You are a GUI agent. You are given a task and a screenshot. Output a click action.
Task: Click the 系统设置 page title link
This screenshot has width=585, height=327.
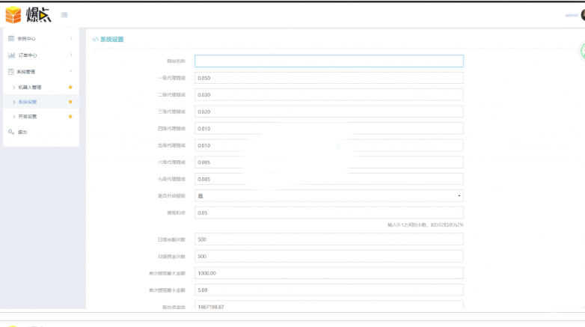(x=111, y=39)
